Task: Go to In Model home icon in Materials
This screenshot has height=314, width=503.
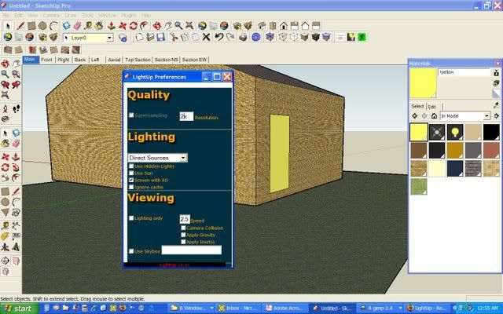Action: 434,115
